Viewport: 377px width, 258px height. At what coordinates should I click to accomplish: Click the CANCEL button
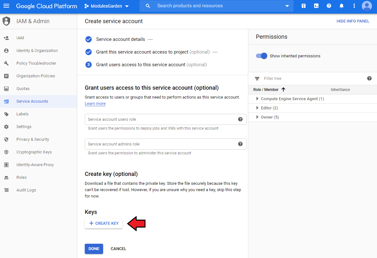(x=118, y=249)
